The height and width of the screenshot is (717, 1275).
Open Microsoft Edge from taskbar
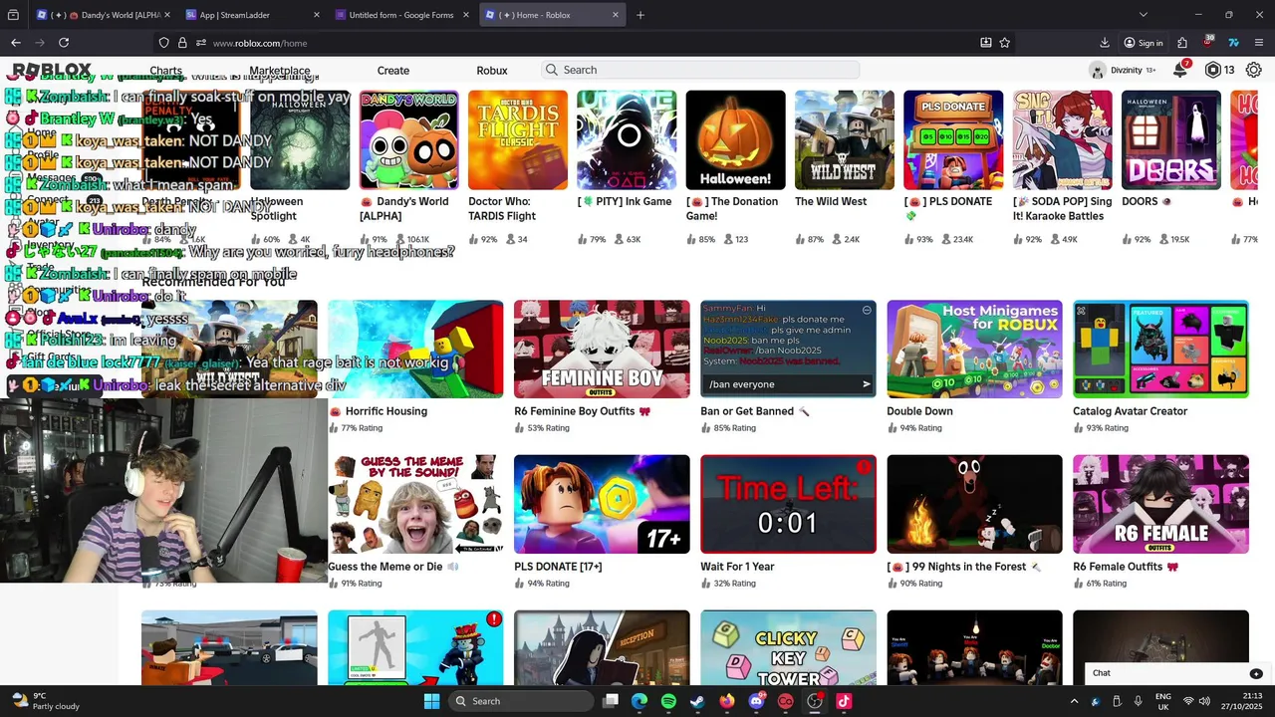(x=639, y=701)
